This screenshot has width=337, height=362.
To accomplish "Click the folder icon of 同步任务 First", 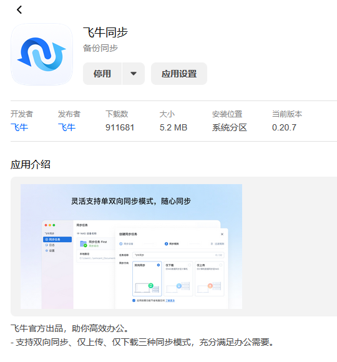I will [83, 243].
